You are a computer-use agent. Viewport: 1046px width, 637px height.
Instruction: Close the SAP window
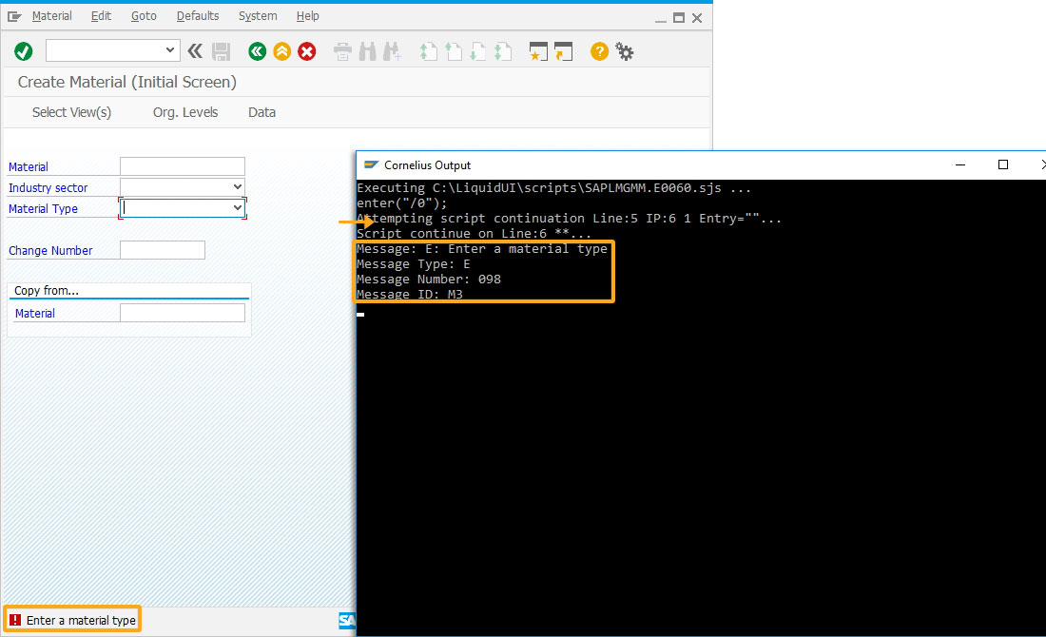[697, 18]
